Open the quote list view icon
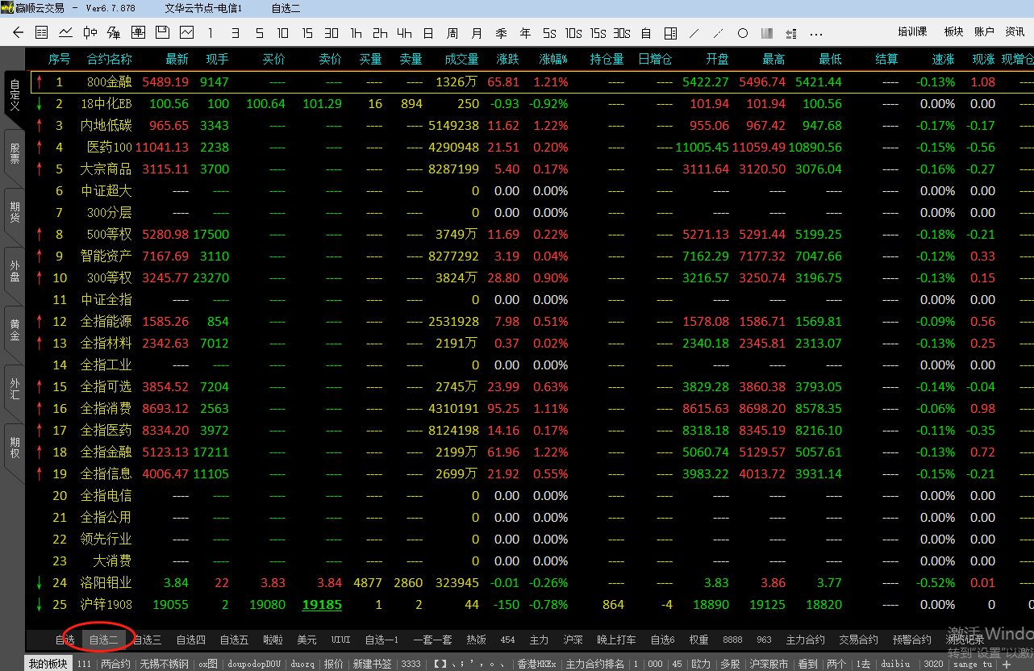 point(42,33)
